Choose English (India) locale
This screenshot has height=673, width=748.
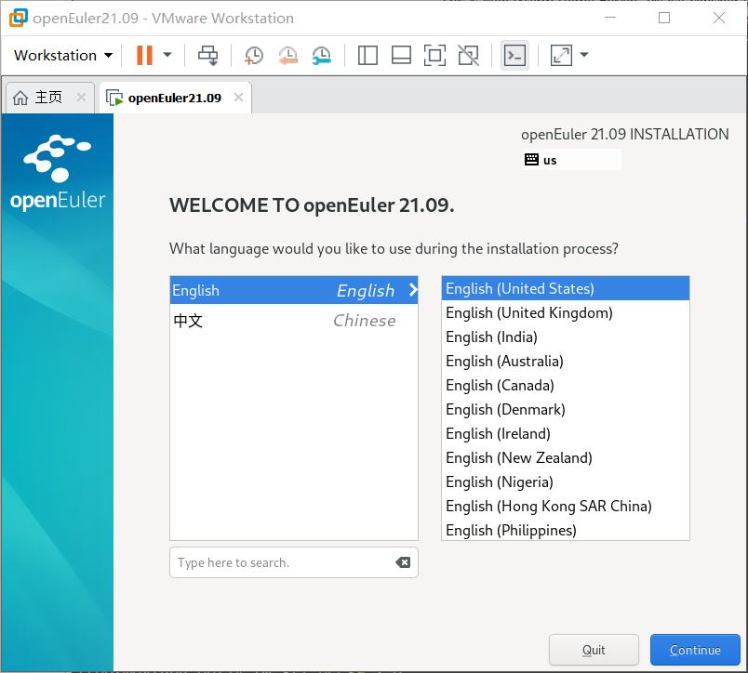[x=566, y=337]
